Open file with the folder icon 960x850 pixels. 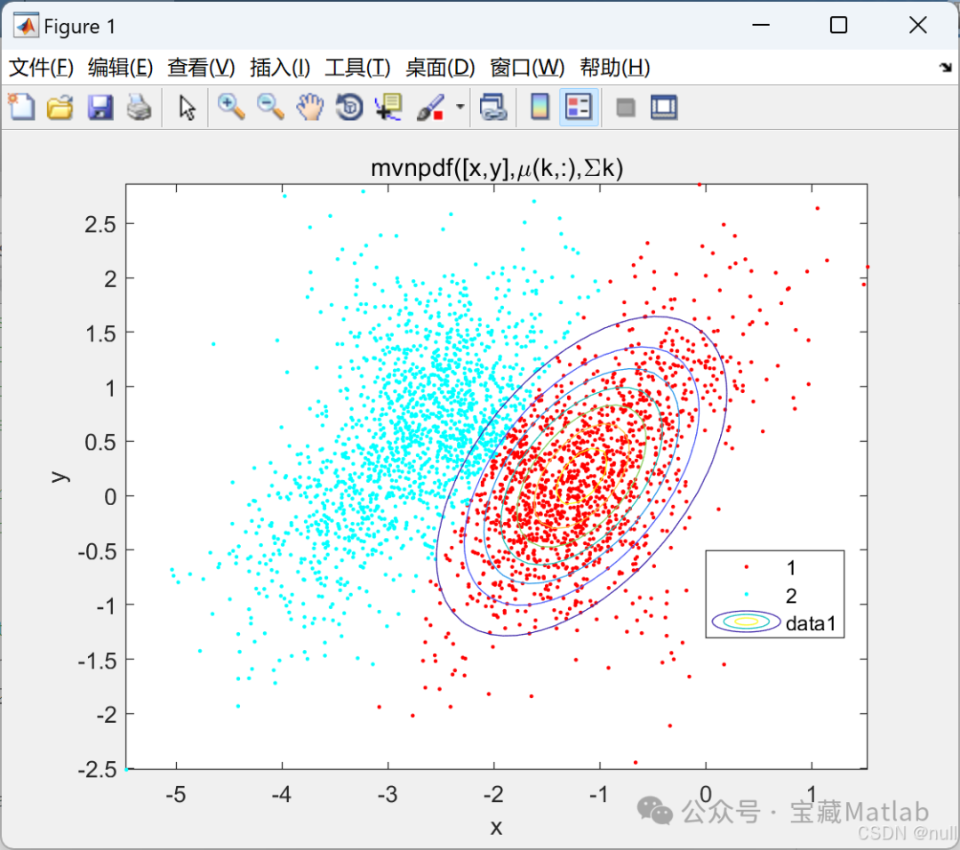point(60,108)
